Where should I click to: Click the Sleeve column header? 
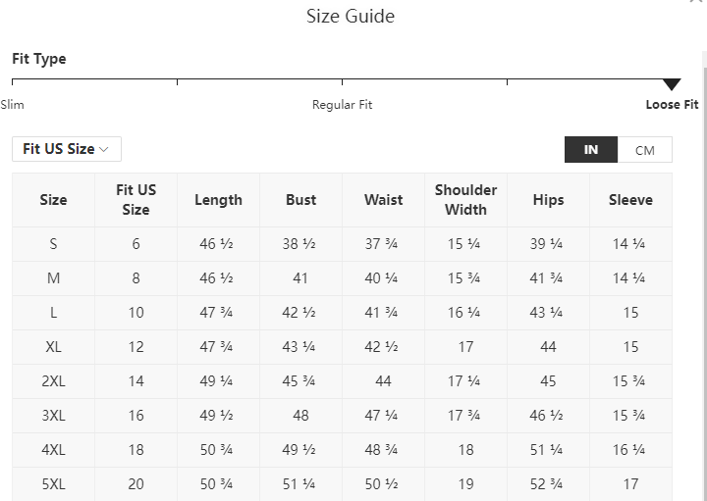630,200
